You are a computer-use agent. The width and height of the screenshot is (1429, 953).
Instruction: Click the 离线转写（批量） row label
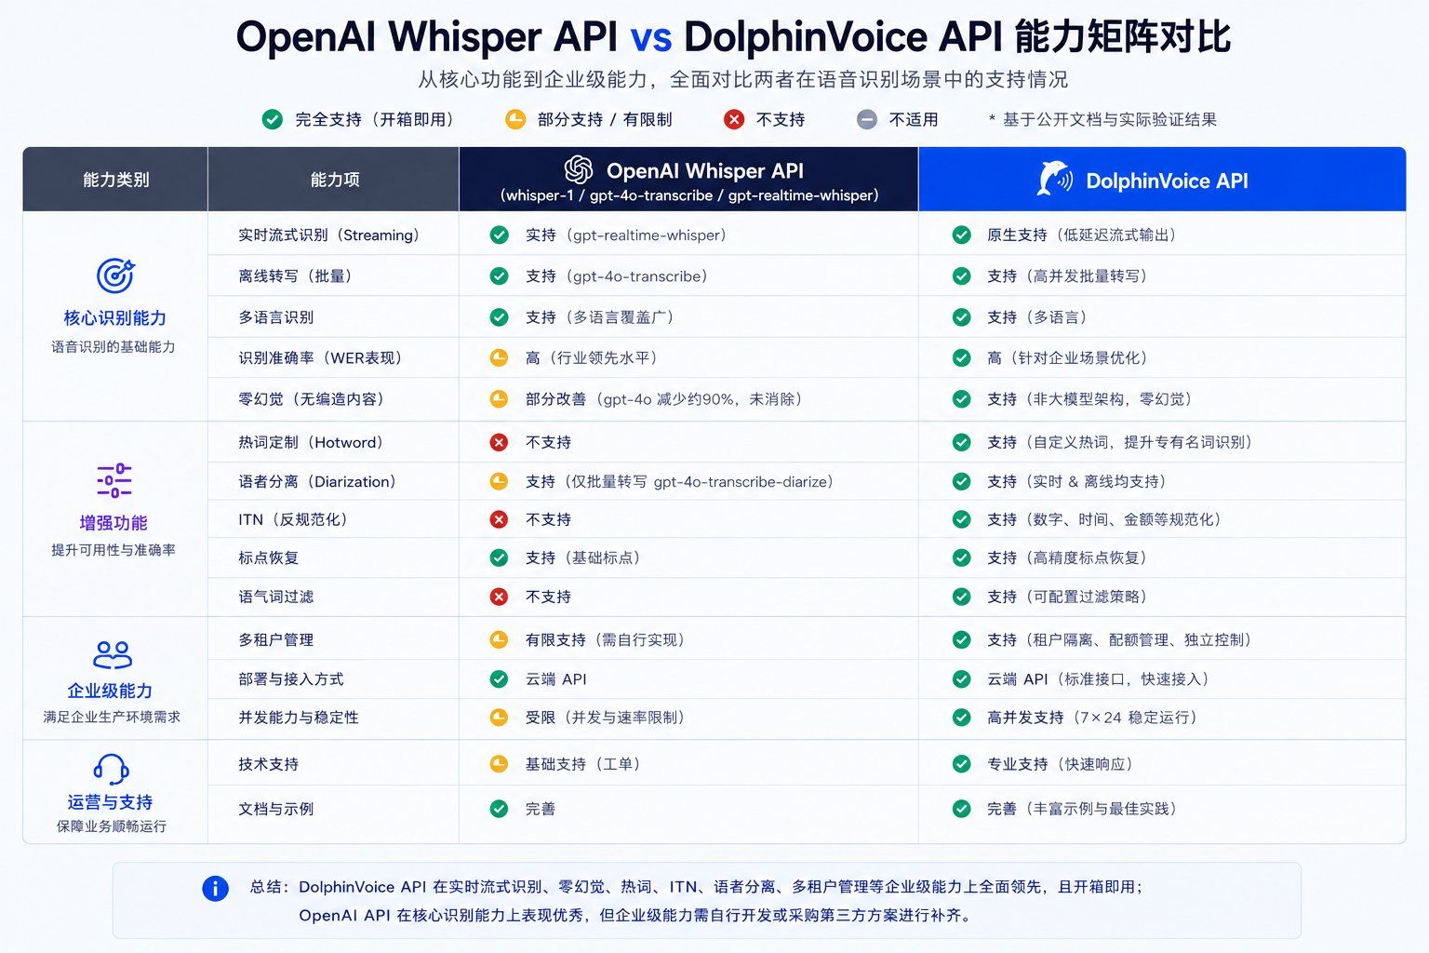click(295, 275)
